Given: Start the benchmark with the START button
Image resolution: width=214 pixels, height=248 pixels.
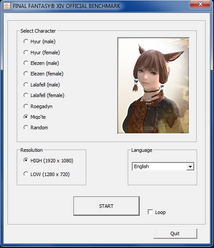Looking at the screenshot, I should click(106, 206).
